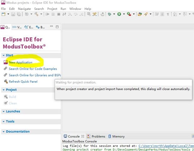The height and width of the screenshot is (151, 194).
Task: Switch to the Problems tab
Action: click(96, 136)
